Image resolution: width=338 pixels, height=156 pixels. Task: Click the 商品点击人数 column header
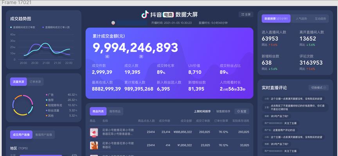click(x=146, y=121)
